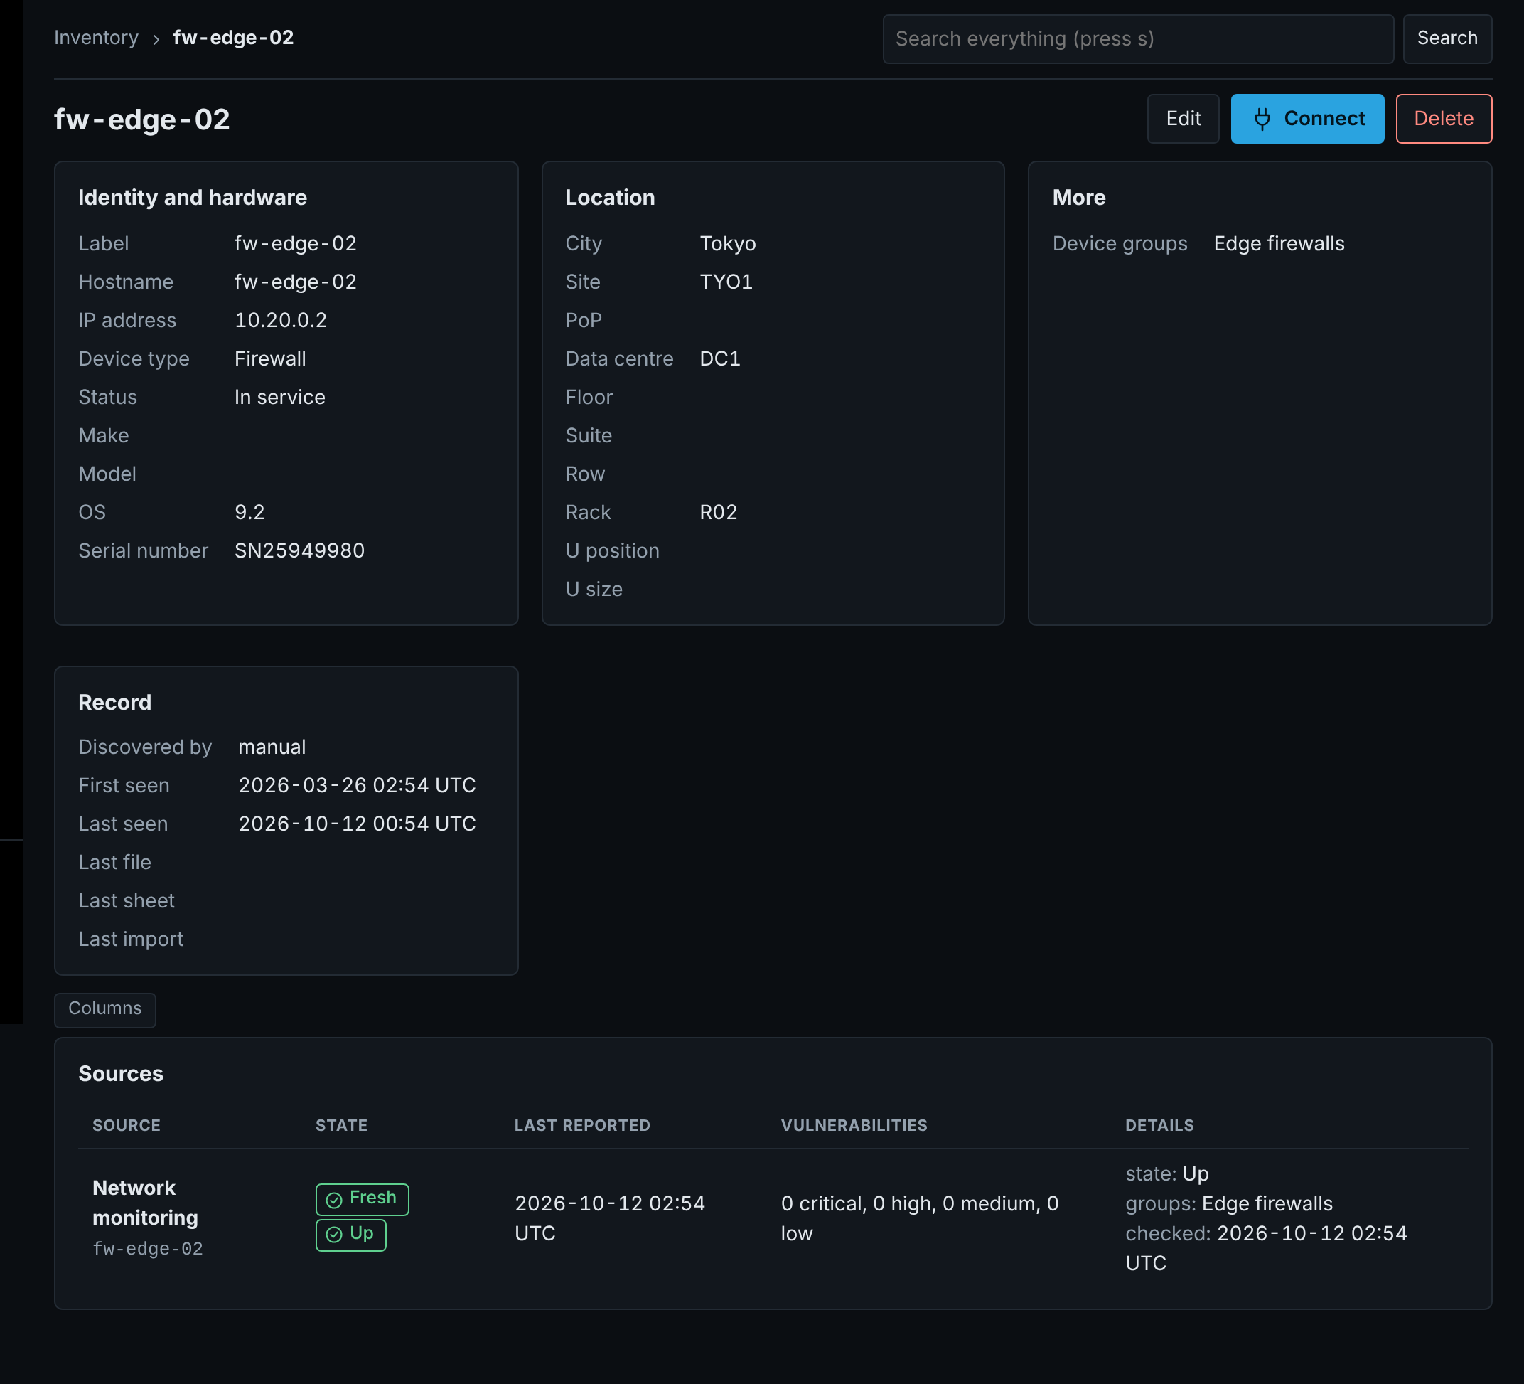Click serial number SN25949980

point(299,550)
